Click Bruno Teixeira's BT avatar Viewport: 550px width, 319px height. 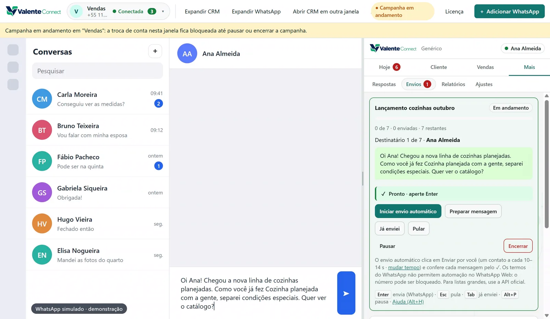42,130
